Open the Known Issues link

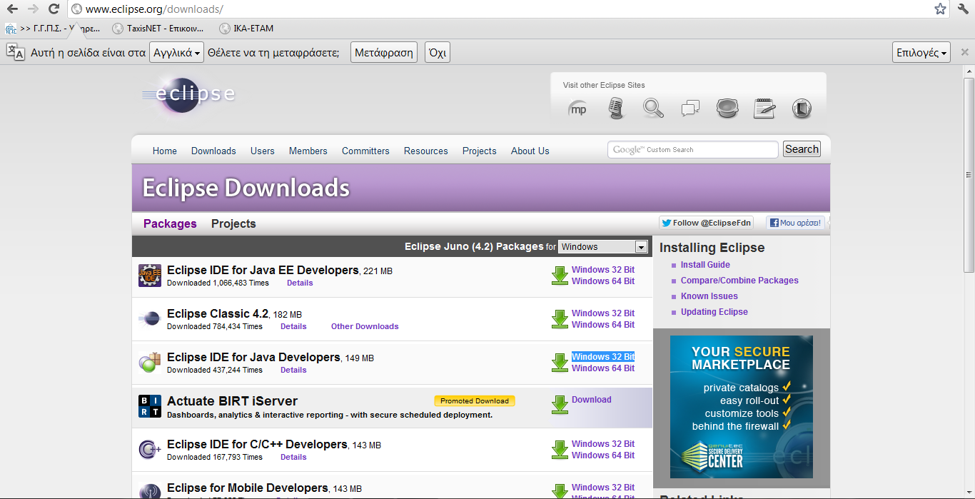(709, 296)
